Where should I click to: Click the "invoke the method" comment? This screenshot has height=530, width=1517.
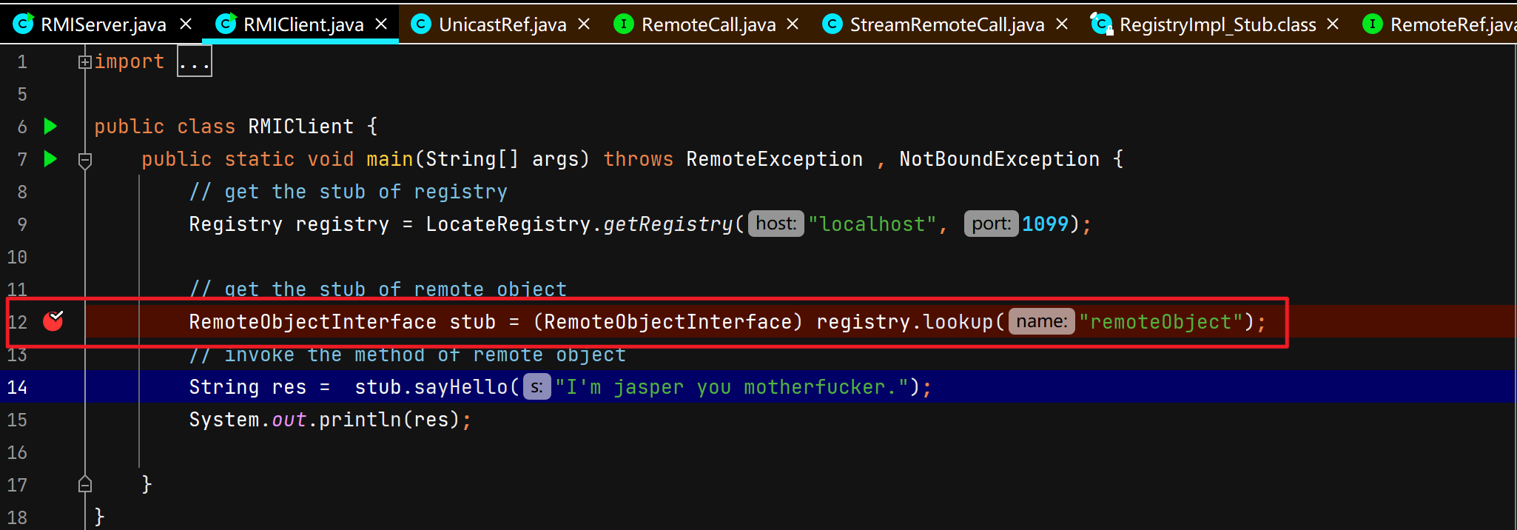pos(408,355)
